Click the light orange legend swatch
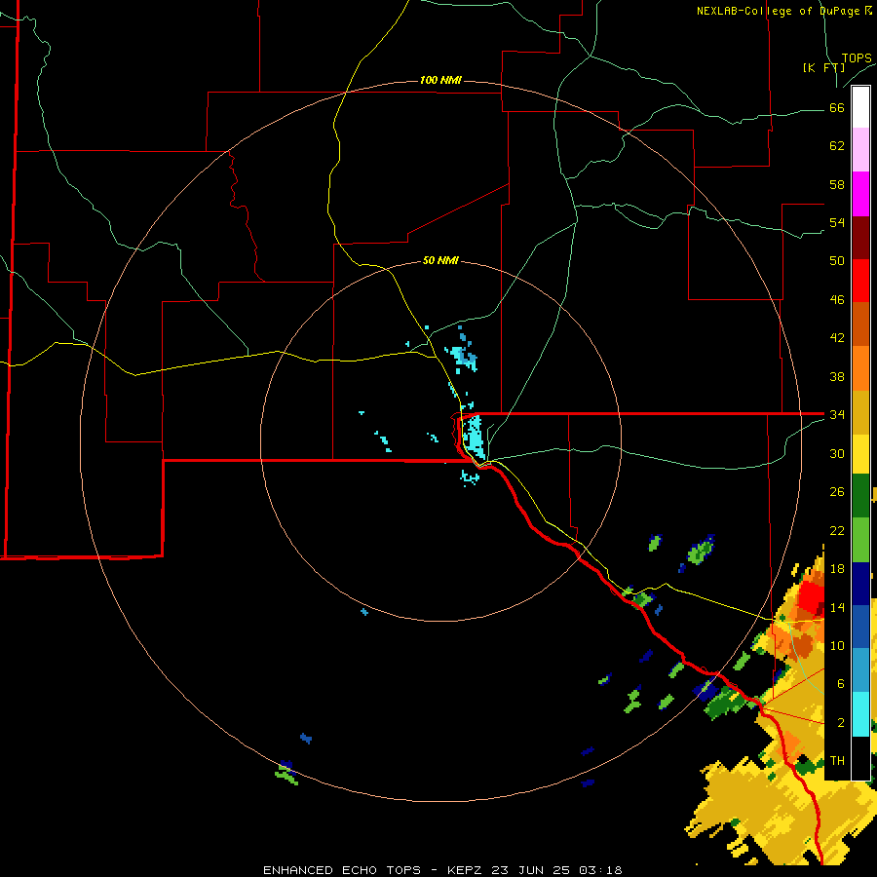877x877 pixels. (860, 368)
